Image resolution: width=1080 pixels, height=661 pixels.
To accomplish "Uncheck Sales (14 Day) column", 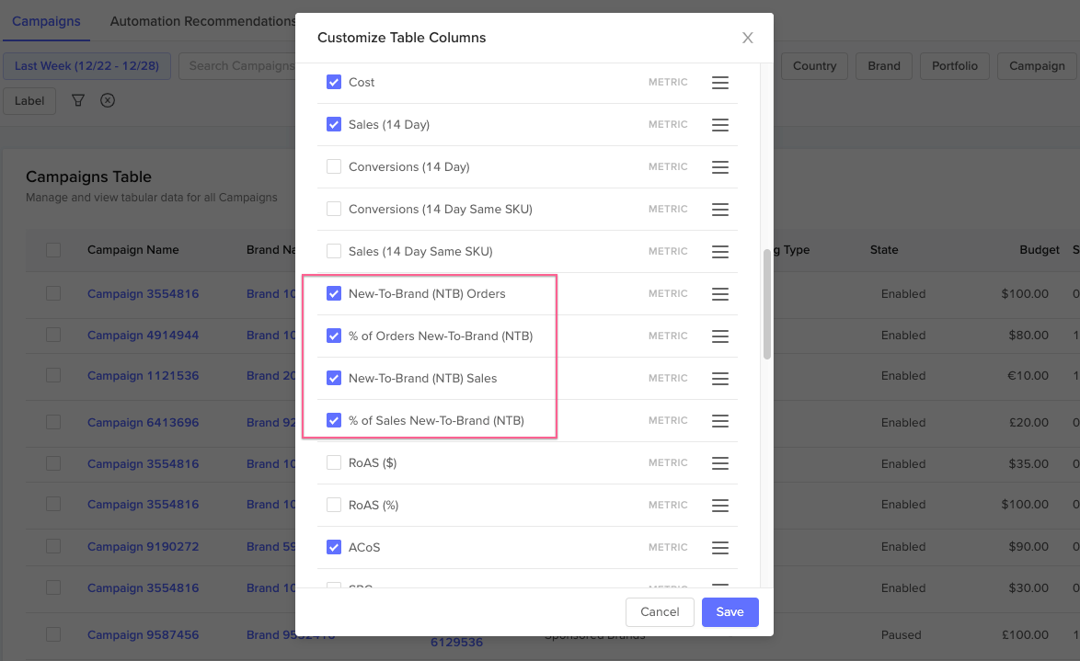I will [334, 124].
